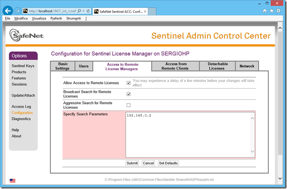Open the Diagnostics page

click(21, 119)
